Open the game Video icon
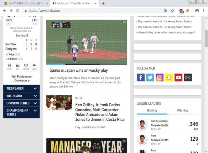 [34, 67]
